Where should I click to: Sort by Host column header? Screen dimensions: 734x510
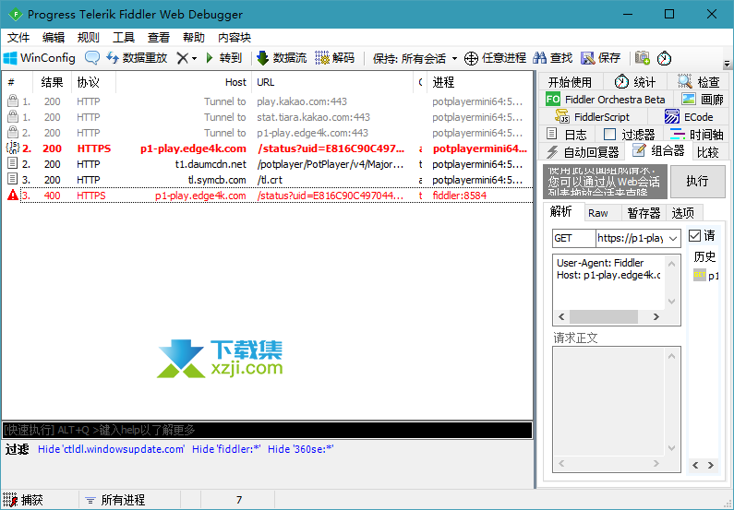click(x=184, y=82)
